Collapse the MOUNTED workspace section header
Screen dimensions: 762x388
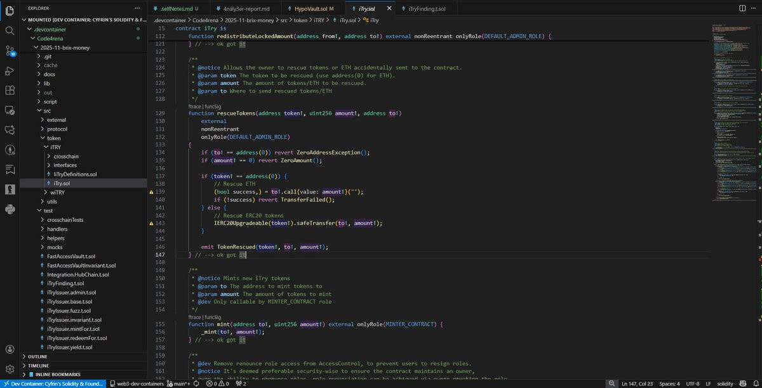point(84,20)
